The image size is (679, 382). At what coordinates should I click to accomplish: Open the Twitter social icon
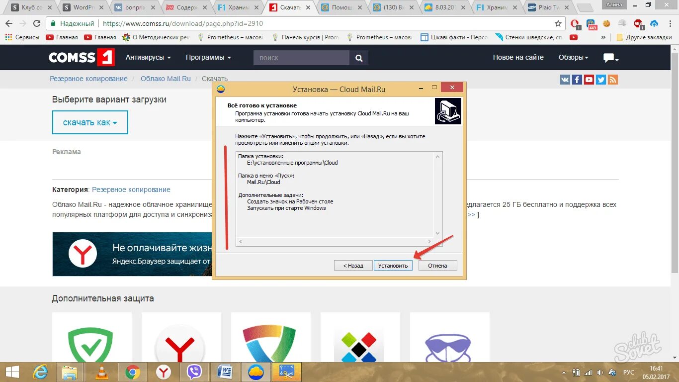tap(601, 80)
